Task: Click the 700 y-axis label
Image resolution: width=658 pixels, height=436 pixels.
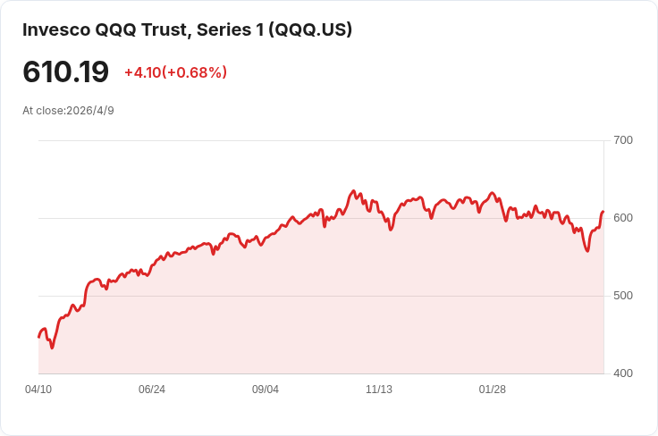Action: [x=623, y=140]
